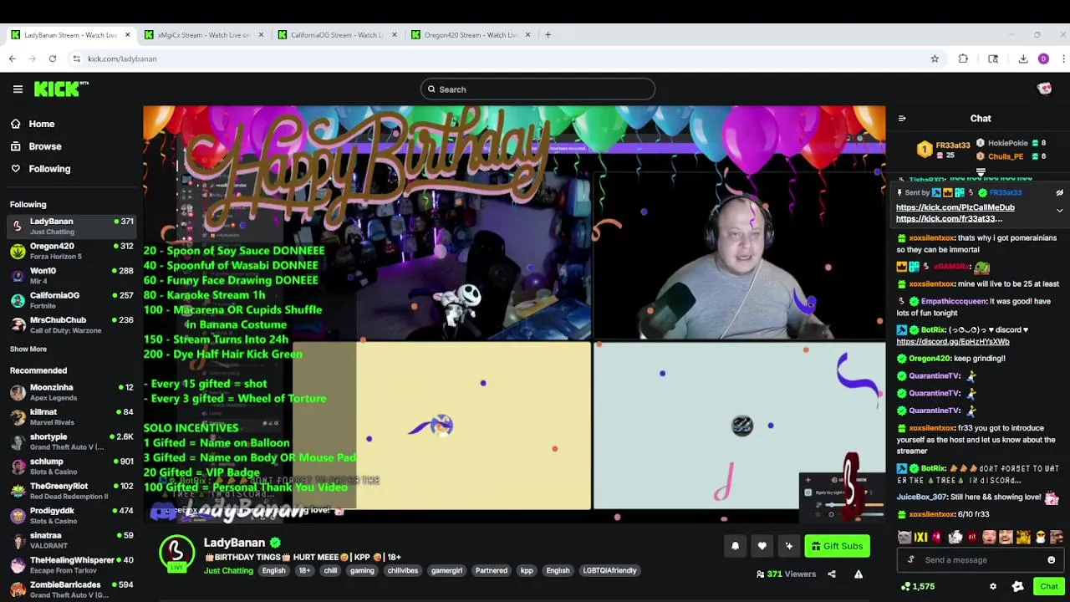This screenshot has height=602, width=1070.
Task: Click the sparkle subscribe icon
Action: (x=788, y=546)
